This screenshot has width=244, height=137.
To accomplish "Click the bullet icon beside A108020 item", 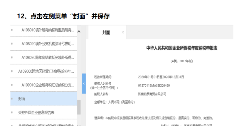I will point(12,44).
